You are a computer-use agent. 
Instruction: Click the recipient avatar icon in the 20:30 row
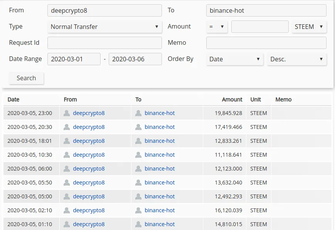(138, 127)
